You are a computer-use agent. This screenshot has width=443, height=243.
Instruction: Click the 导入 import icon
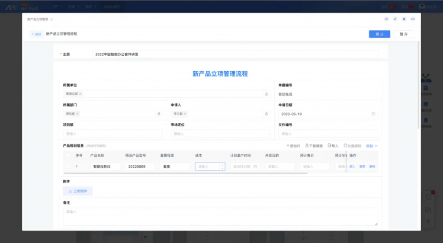click(330, 146)
